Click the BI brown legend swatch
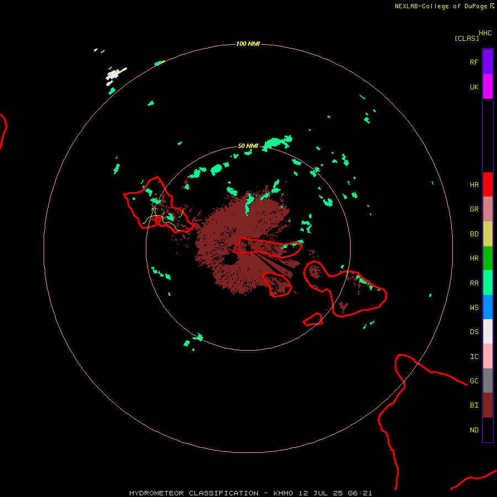 coord(488,405)
